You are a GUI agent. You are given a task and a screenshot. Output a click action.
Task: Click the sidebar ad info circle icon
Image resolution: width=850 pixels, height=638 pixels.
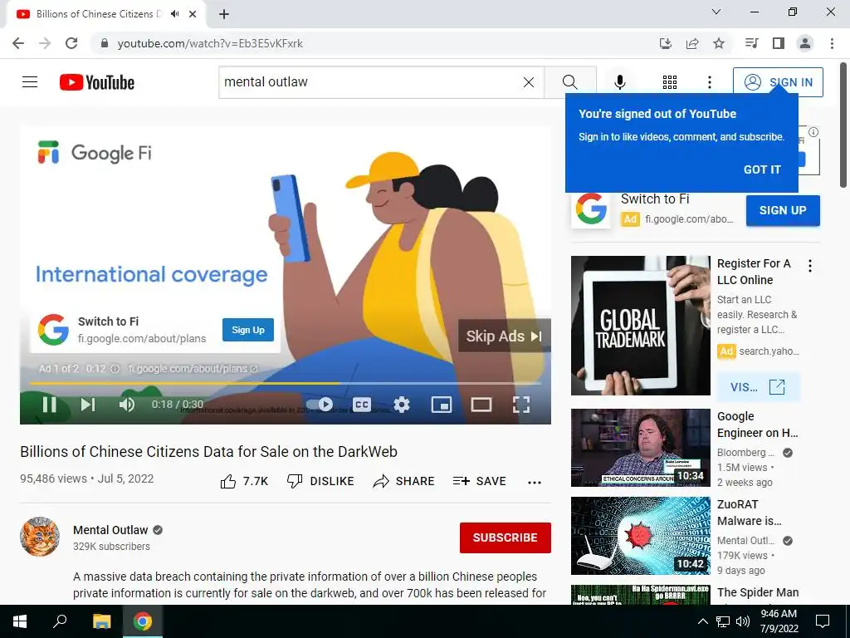point(813,132)
